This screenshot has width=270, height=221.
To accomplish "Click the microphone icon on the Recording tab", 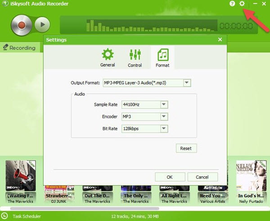I will (5, 47).
